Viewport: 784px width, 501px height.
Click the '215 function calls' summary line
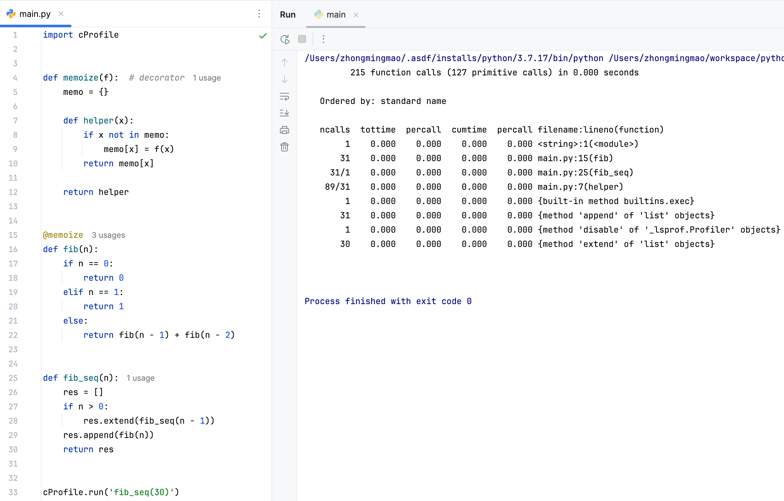click(x=495, y=73)
